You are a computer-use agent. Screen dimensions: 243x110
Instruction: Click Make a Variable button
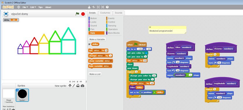pos(97,39)
